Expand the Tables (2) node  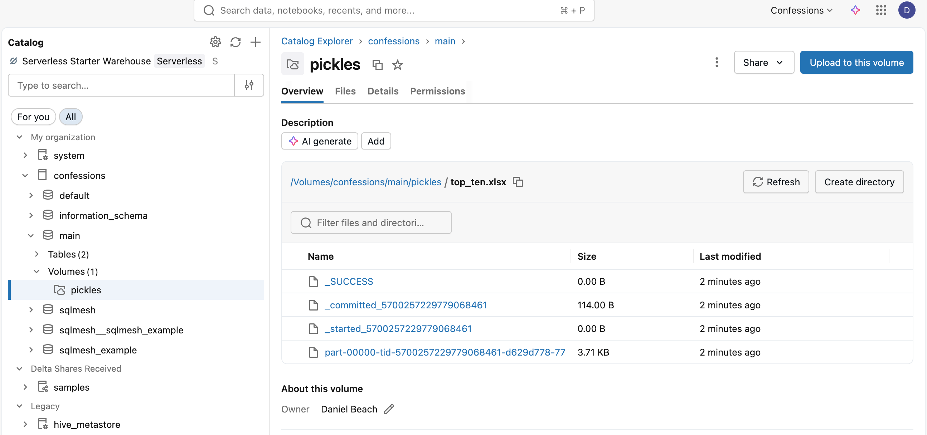pos(37,254)
